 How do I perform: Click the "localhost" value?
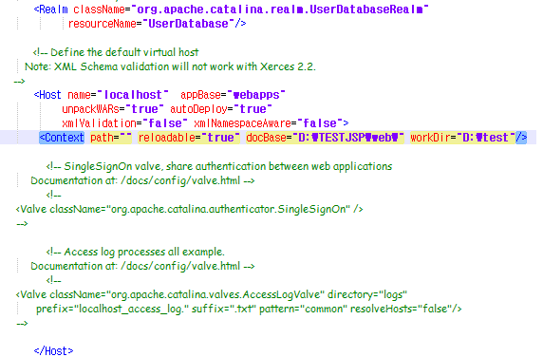click(133, 95)
